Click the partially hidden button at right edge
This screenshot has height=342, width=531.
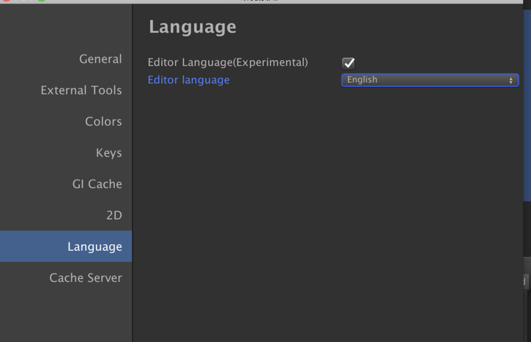[x=524, y=281]
